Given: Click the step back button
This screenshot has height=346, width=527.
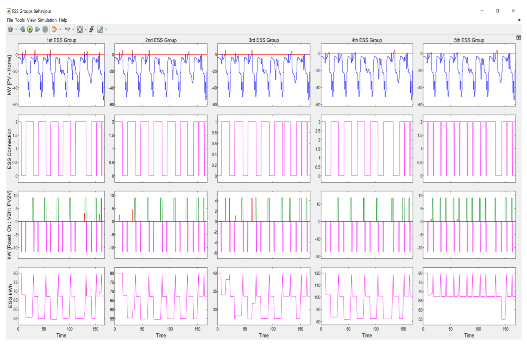Looking at the screenshot, I should 23,29.
